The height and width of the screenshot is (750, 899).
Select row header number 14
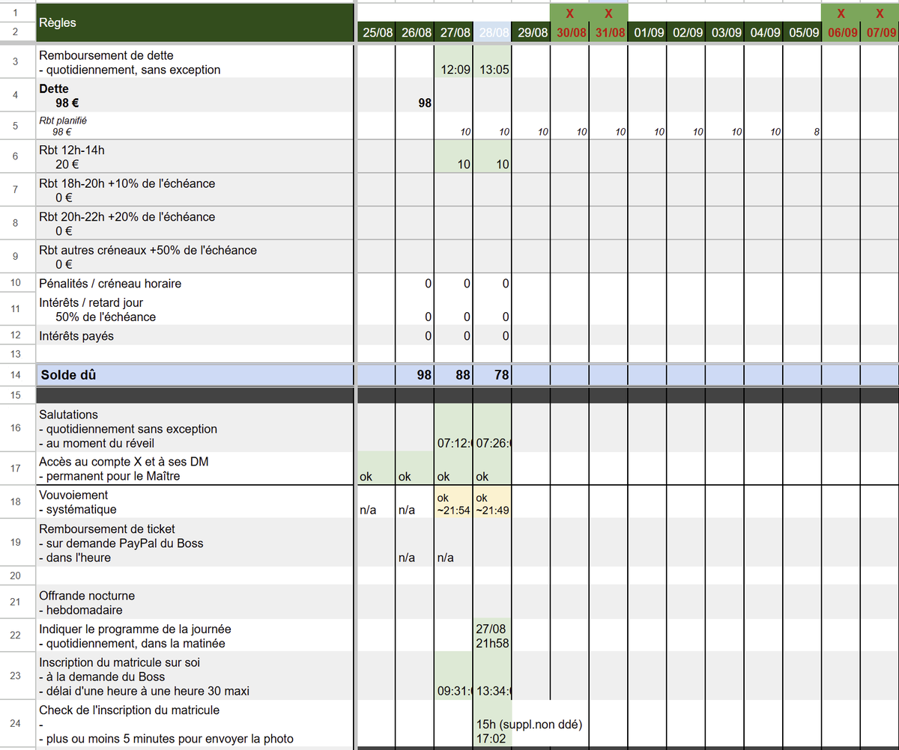pyautogui.click(x=16, y=375)
